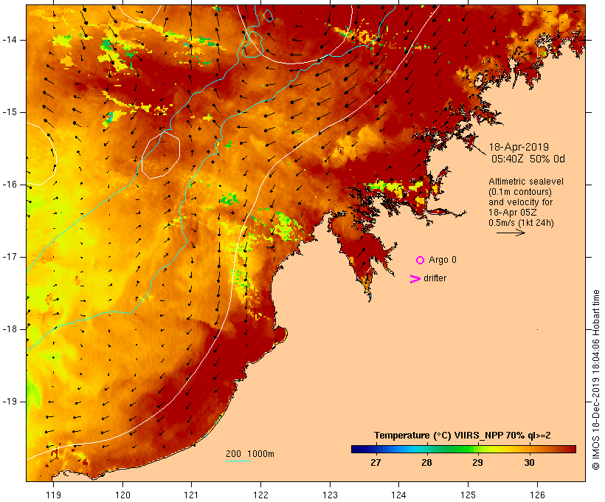Click latitude label -18

click(x=10, y=329)
